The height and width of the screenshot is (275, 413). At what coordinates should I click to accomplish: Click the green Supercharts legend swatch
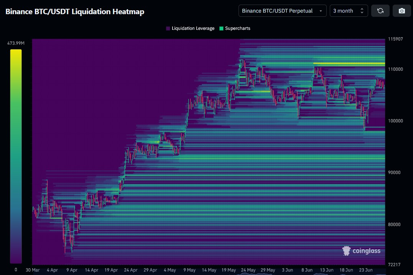coord(221,28)
